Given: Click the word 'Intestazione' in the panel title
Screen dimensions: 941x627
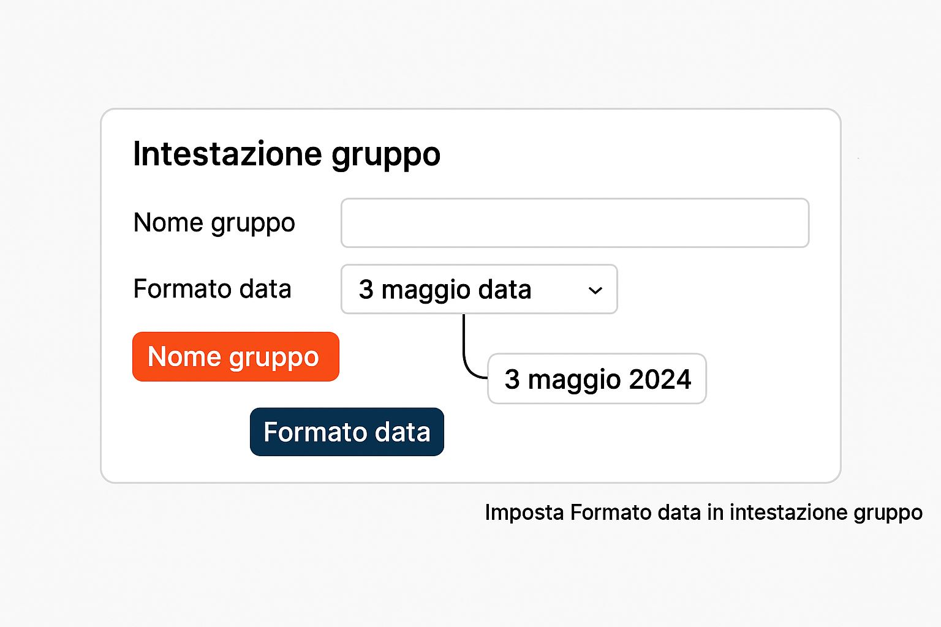Looking at the screenshot, I should click(x=227, y=154).
